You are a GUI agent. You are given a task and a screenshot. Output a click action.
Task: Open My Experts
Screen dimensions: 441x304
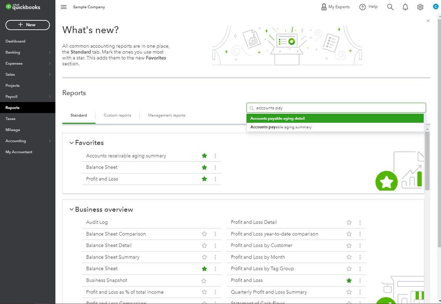335,7
